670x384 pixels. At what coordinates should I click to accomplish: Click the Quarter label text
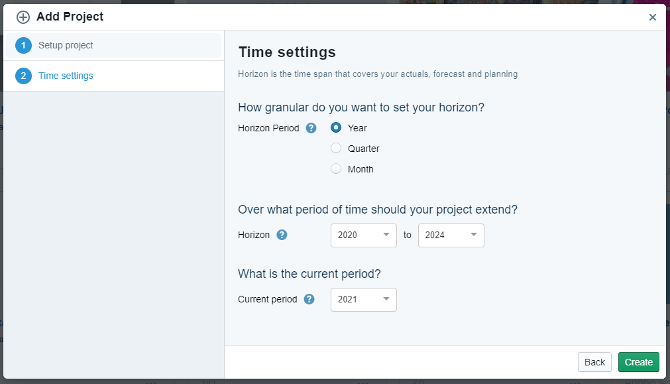(x=364, y=149)
